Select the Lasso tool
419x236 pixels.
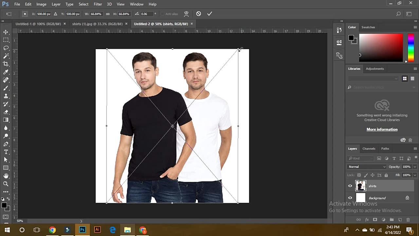pos(6,48)
